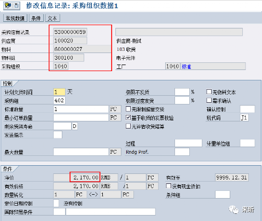Select the 条件 section header tab
Viewport: 262px width, 221px height.
(8, 169)
